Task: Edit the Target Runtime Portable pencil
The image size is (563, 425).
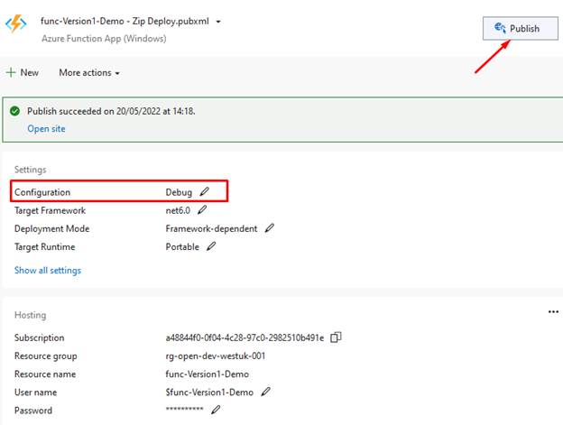Action: coord(211,246)
